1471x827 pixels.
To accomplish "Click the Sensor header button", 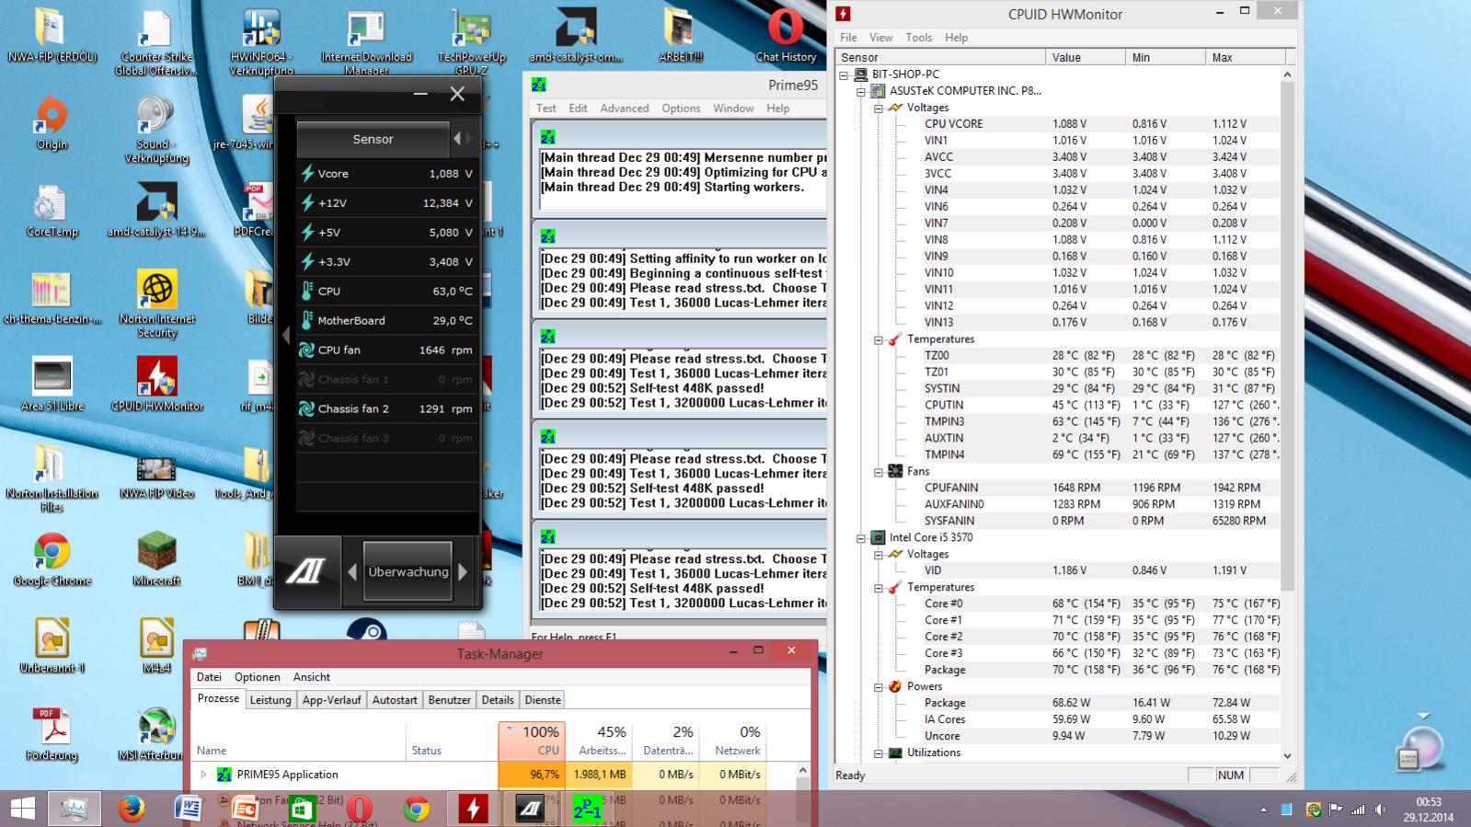I will point(373,139).
